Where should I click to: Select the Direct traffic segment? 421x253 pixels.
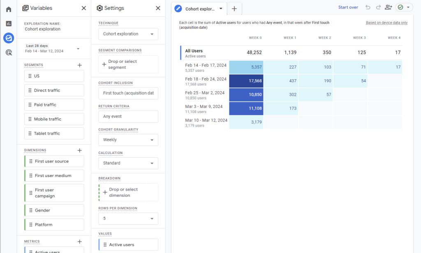54,90
